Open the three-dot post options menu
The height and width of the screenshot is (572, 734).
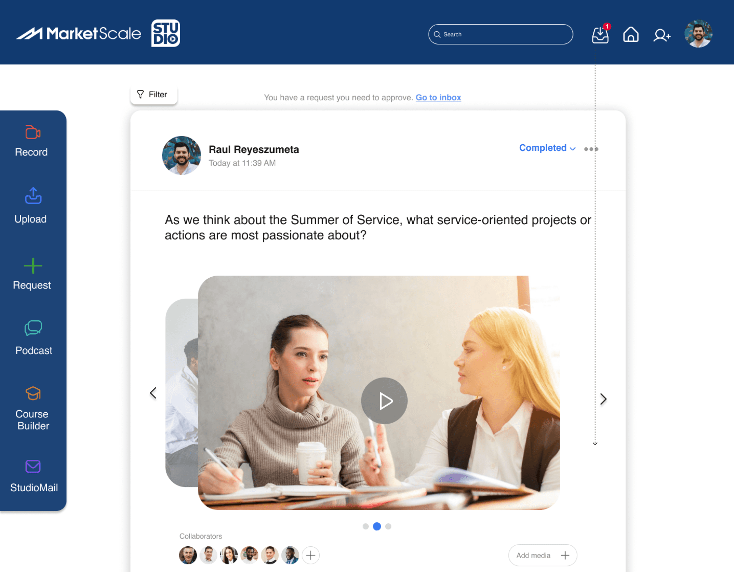tap(591, 149)
